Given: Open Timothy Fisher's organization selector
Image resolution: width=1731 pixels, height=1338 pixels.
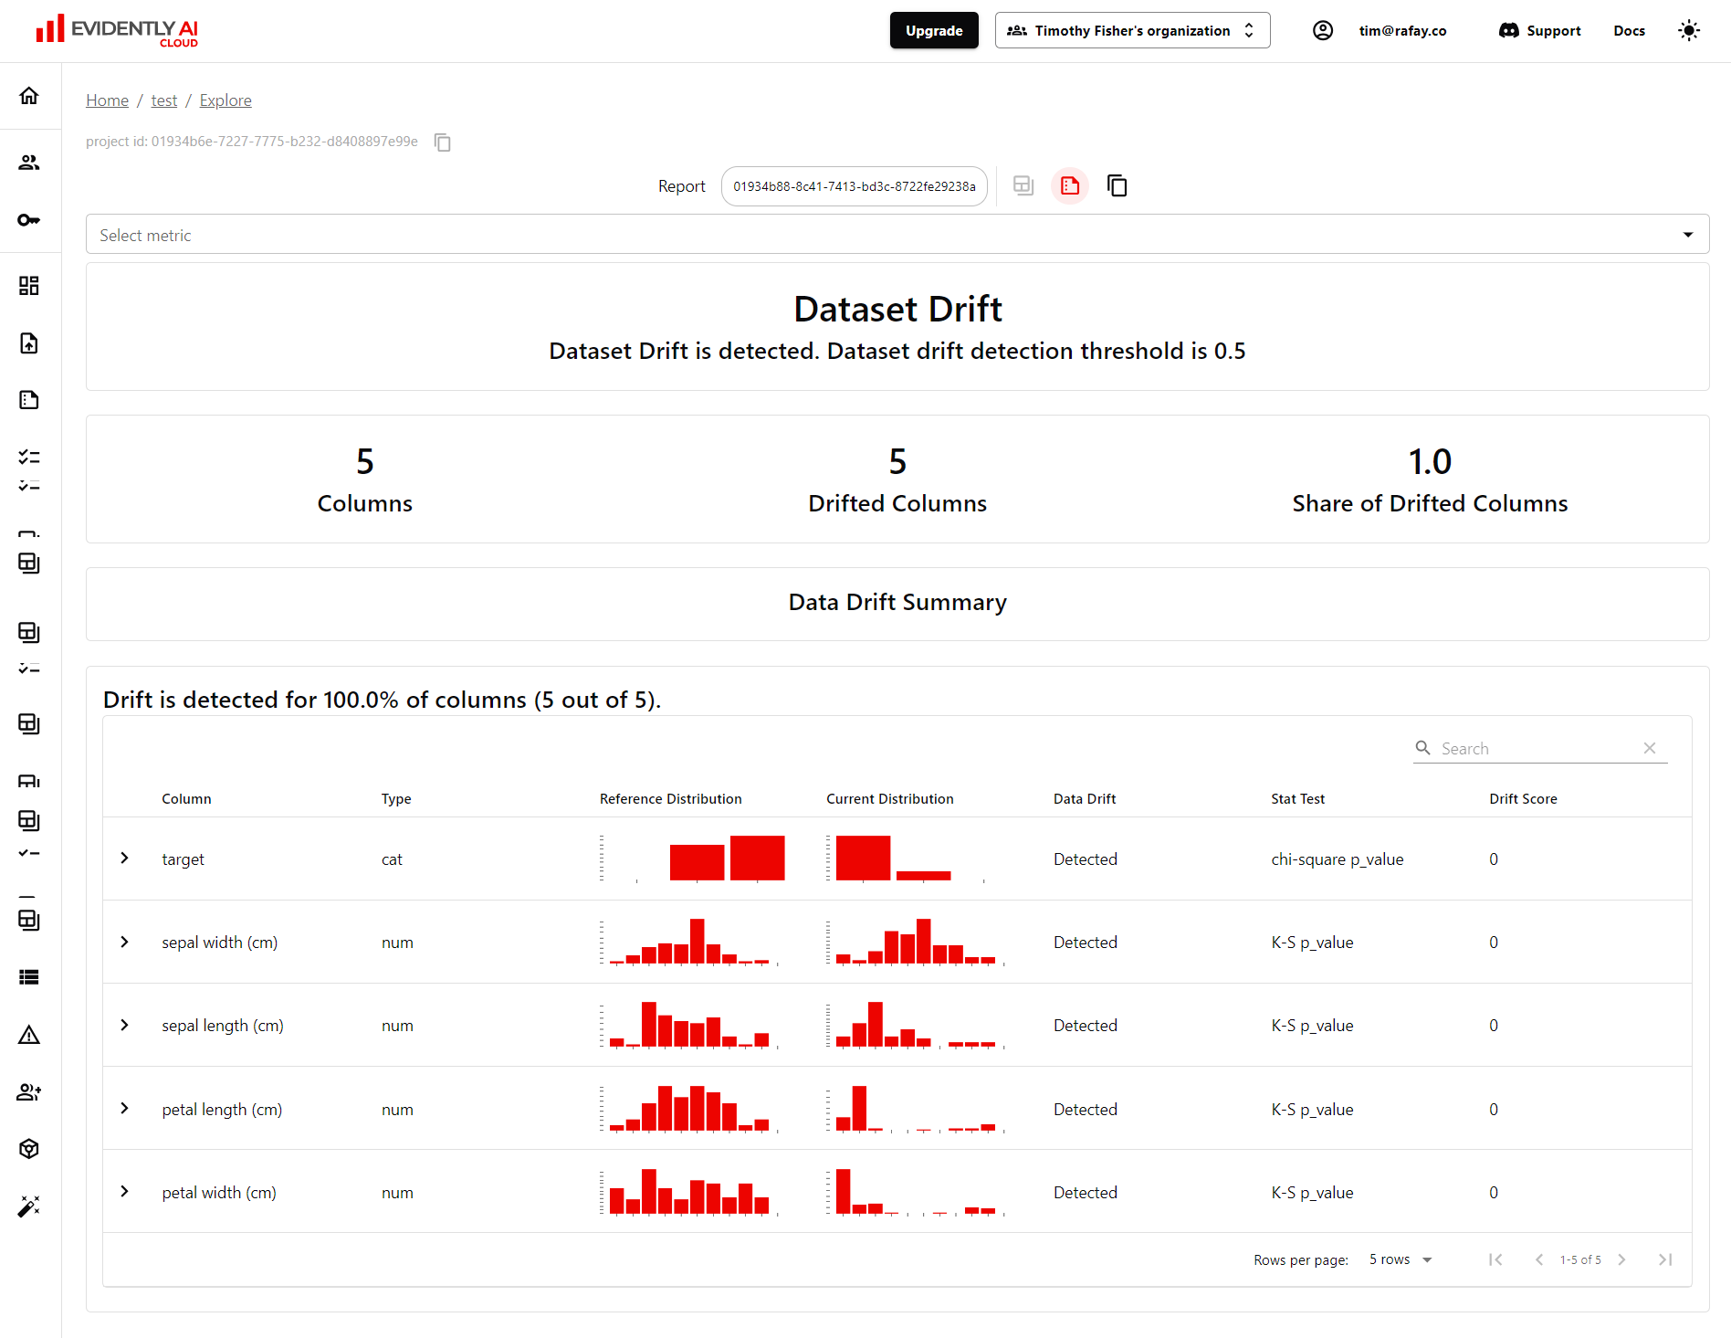Looking at the screenshot, I should point(1132,30).
